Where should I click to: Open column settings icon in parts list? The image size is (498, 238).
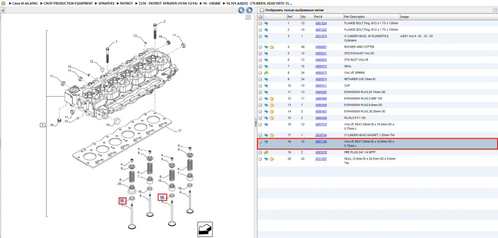tap(494, 10)
